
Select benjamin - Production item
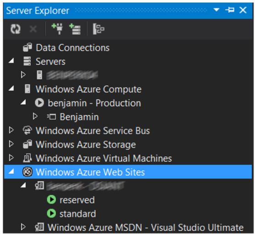(94, 103)
